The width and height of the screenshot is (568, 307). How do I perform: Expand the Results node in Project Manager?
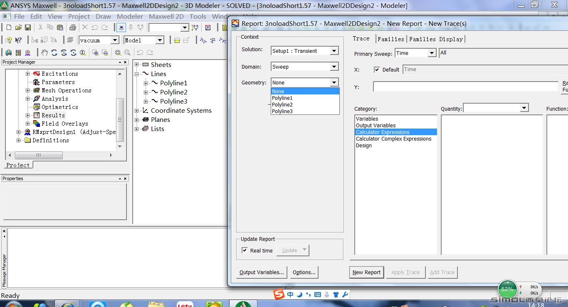click(28, 115)
